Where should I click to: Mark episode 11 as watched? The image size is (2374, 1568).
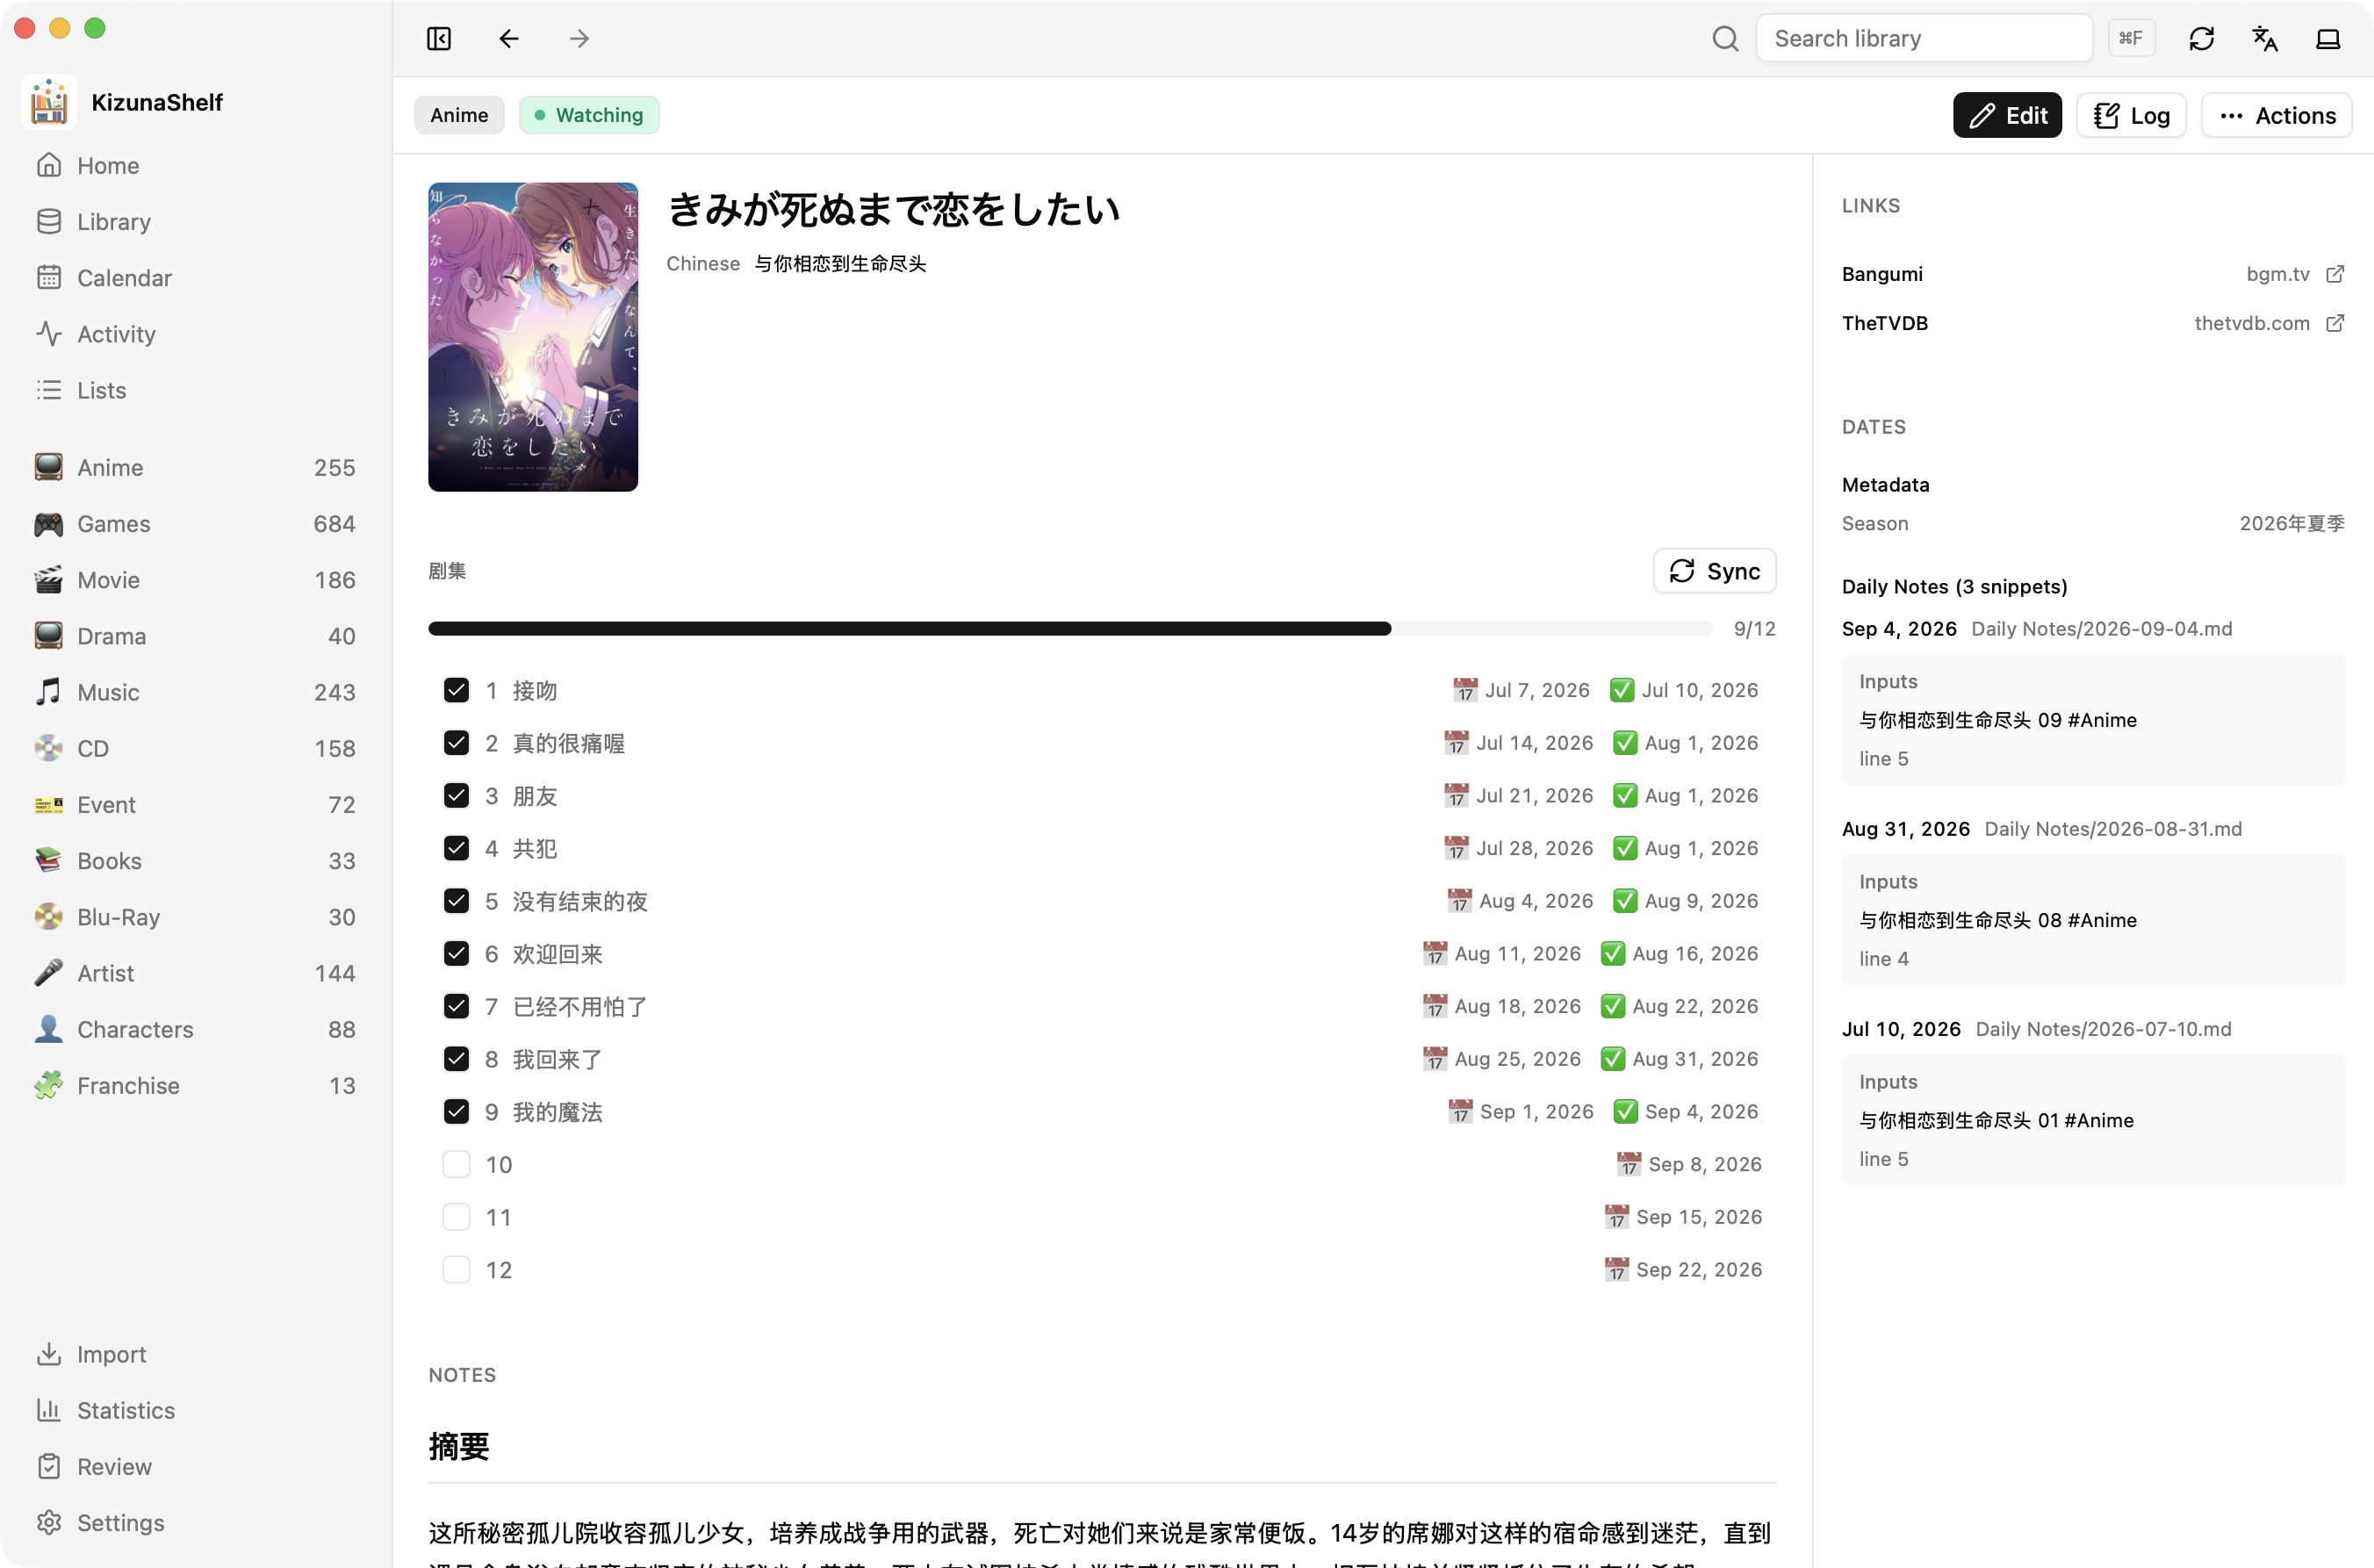coord(456,1217)
